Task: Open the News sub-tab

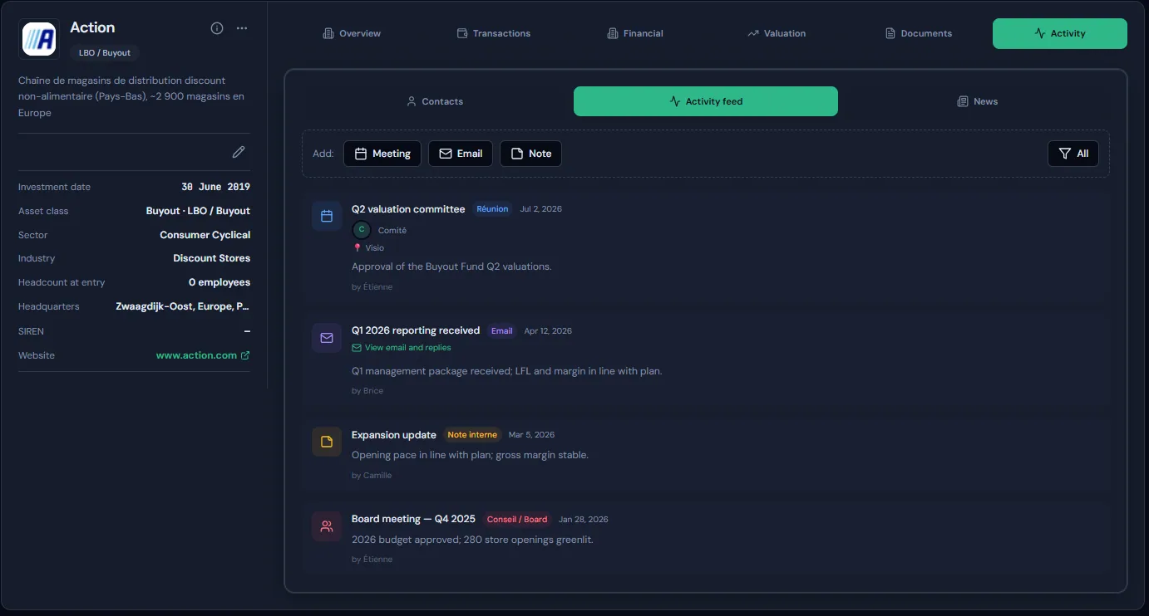Action: pyautogui.click(x=977, y=101)
